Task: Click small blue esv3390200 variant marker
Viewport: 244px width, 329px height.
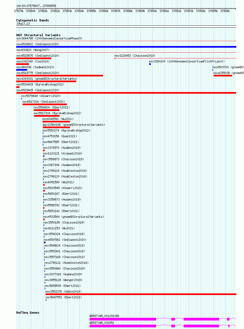Action: [150, 64]
